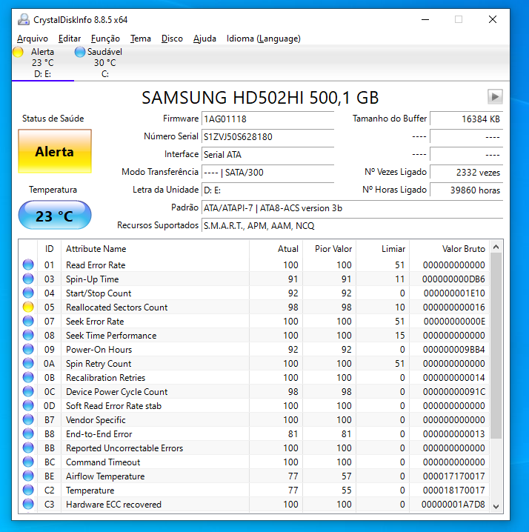Screen dimensions: 529x532
Task: Click status orb for Seek Error Rate
Action: click(28, 321)
